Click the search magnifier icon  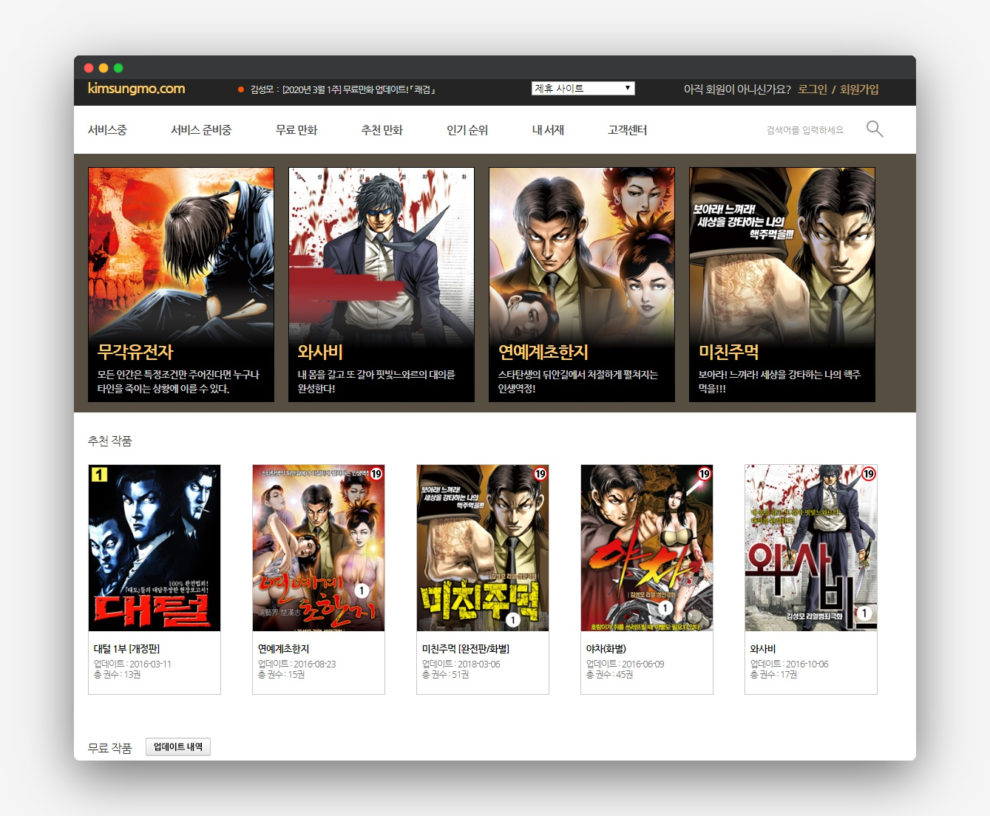pos(875,129)
